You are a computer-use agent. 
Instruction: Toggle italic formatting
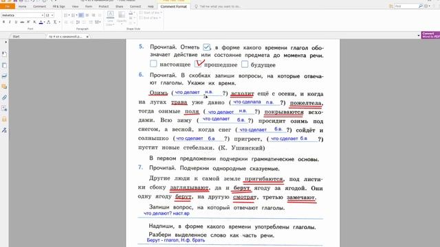10,22
